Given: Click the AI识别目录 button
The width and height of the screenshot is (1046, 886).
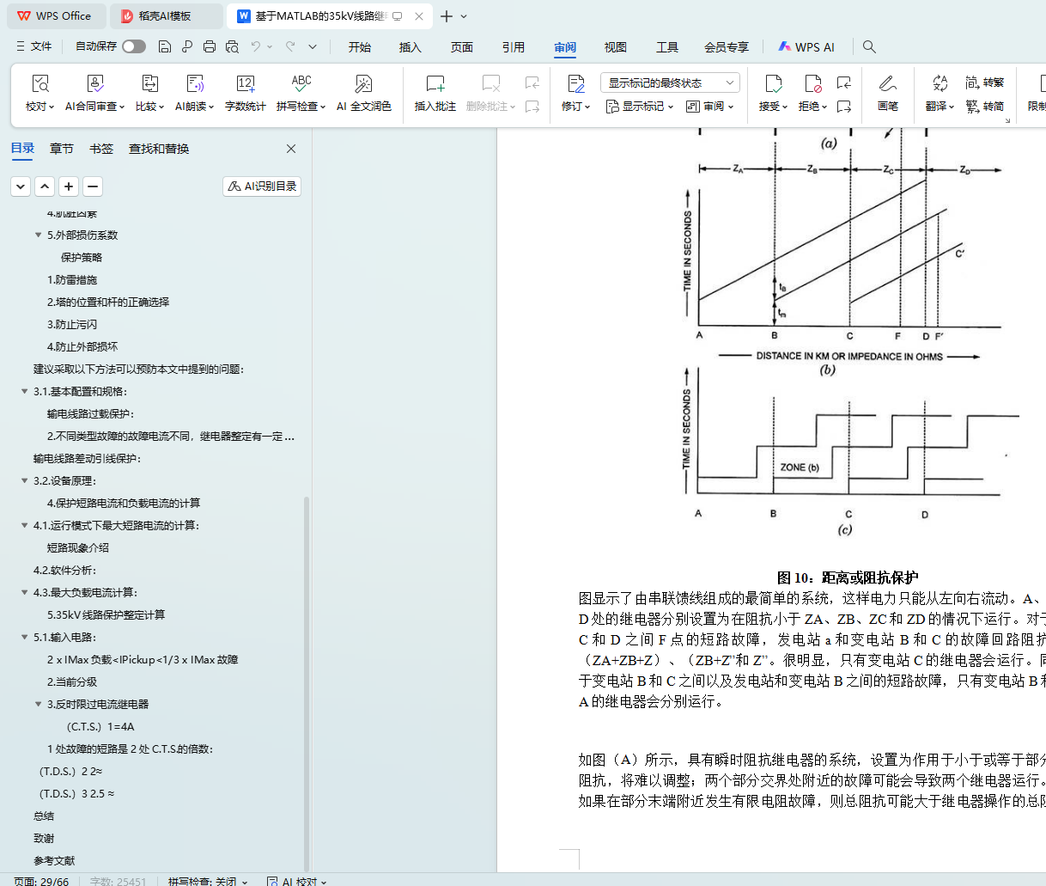Looking at the screenshot, I should (262, 186).
